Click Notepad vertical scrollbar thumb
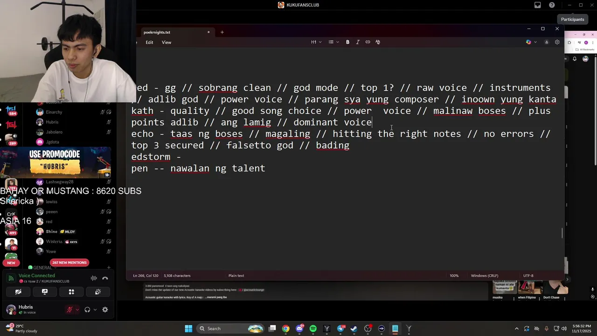The width and height of the screenshot is (597, 336). 562,233
